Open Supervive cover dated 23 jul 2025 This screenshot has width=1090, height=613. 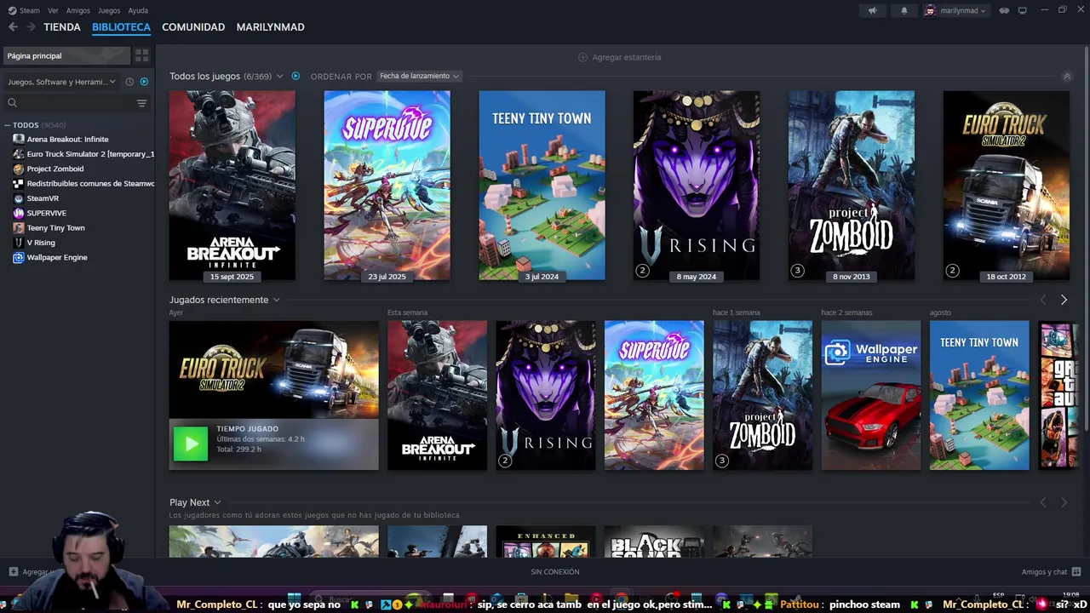387,186
